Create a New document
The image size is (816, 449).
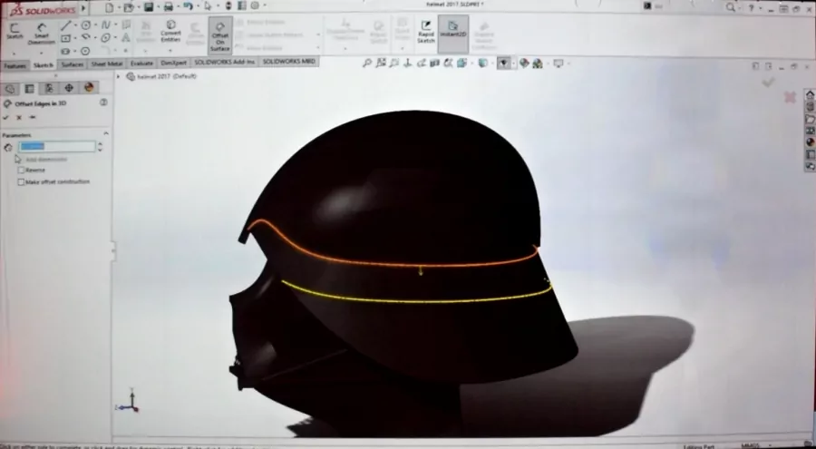(110, 6)
